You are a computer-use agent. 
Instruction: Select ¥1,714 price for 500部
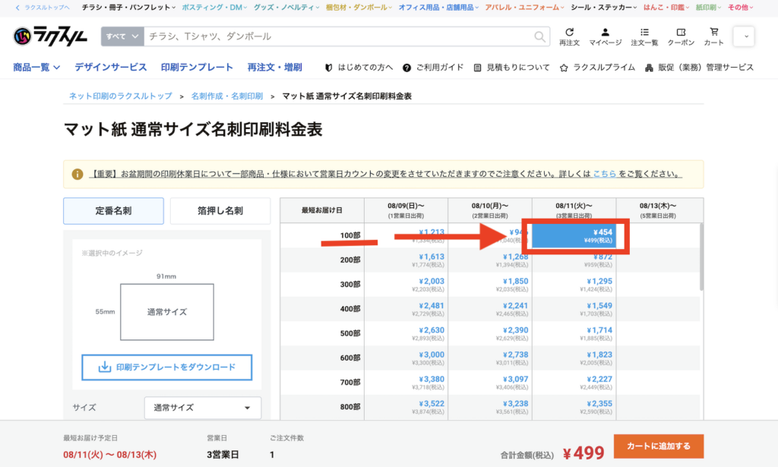coord(574,333)
